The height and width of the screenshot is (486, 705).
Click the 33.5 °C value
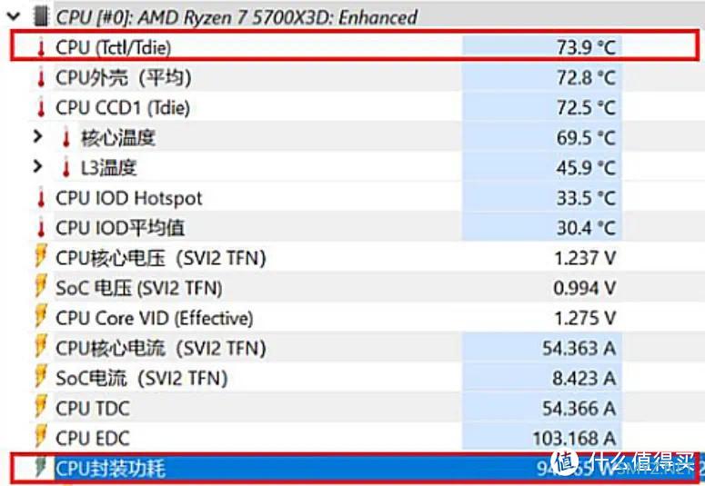pyautogui.click(x=586, y=198)
